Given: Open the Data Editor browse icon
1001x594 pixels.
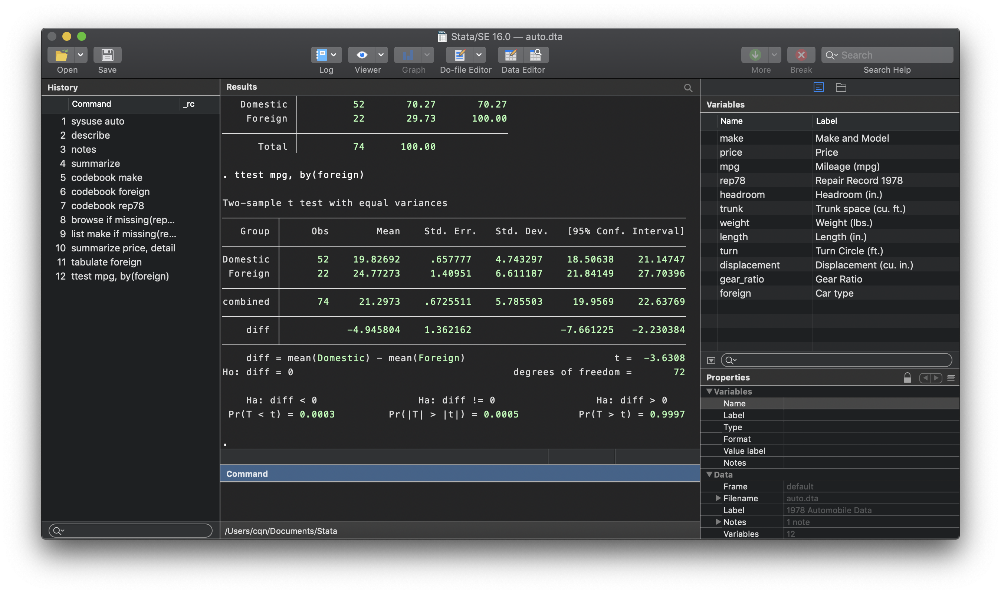Looking at the screenshot, I should click(536, 55).
